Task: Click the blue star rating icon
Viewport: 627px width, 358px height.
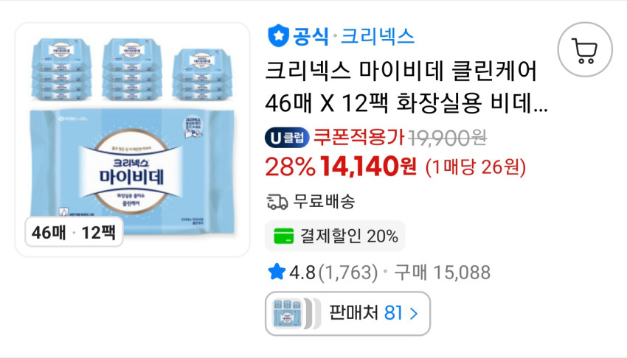Action: 277,272
